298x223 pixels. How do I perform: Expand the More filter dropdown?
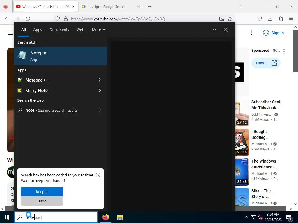point(98,30)
